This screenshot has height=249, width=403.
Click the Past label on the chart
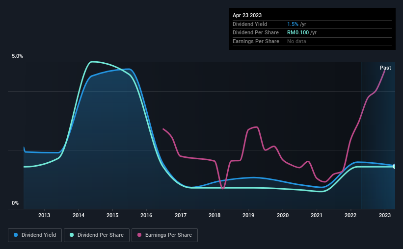[385, 68]
